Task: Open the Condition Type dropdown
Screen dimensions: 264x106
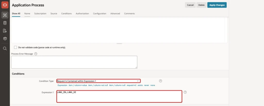Action: click(x=98, y=81)
